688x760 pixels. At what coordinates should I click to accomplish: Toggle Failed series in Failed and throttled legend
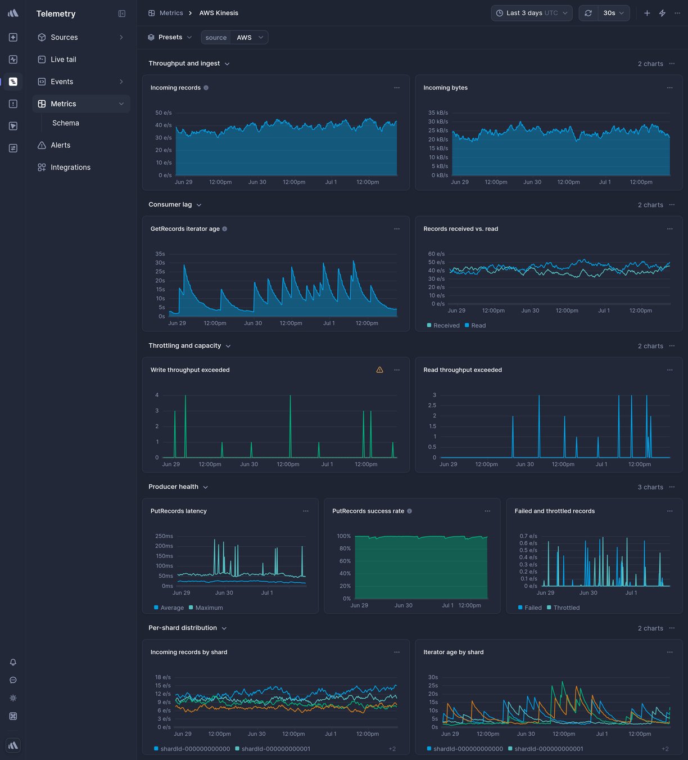coord(529,608)
